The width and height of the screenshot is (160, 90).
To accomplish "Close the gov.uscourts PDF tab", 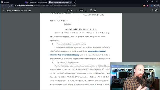I will [x=71, y=2].
